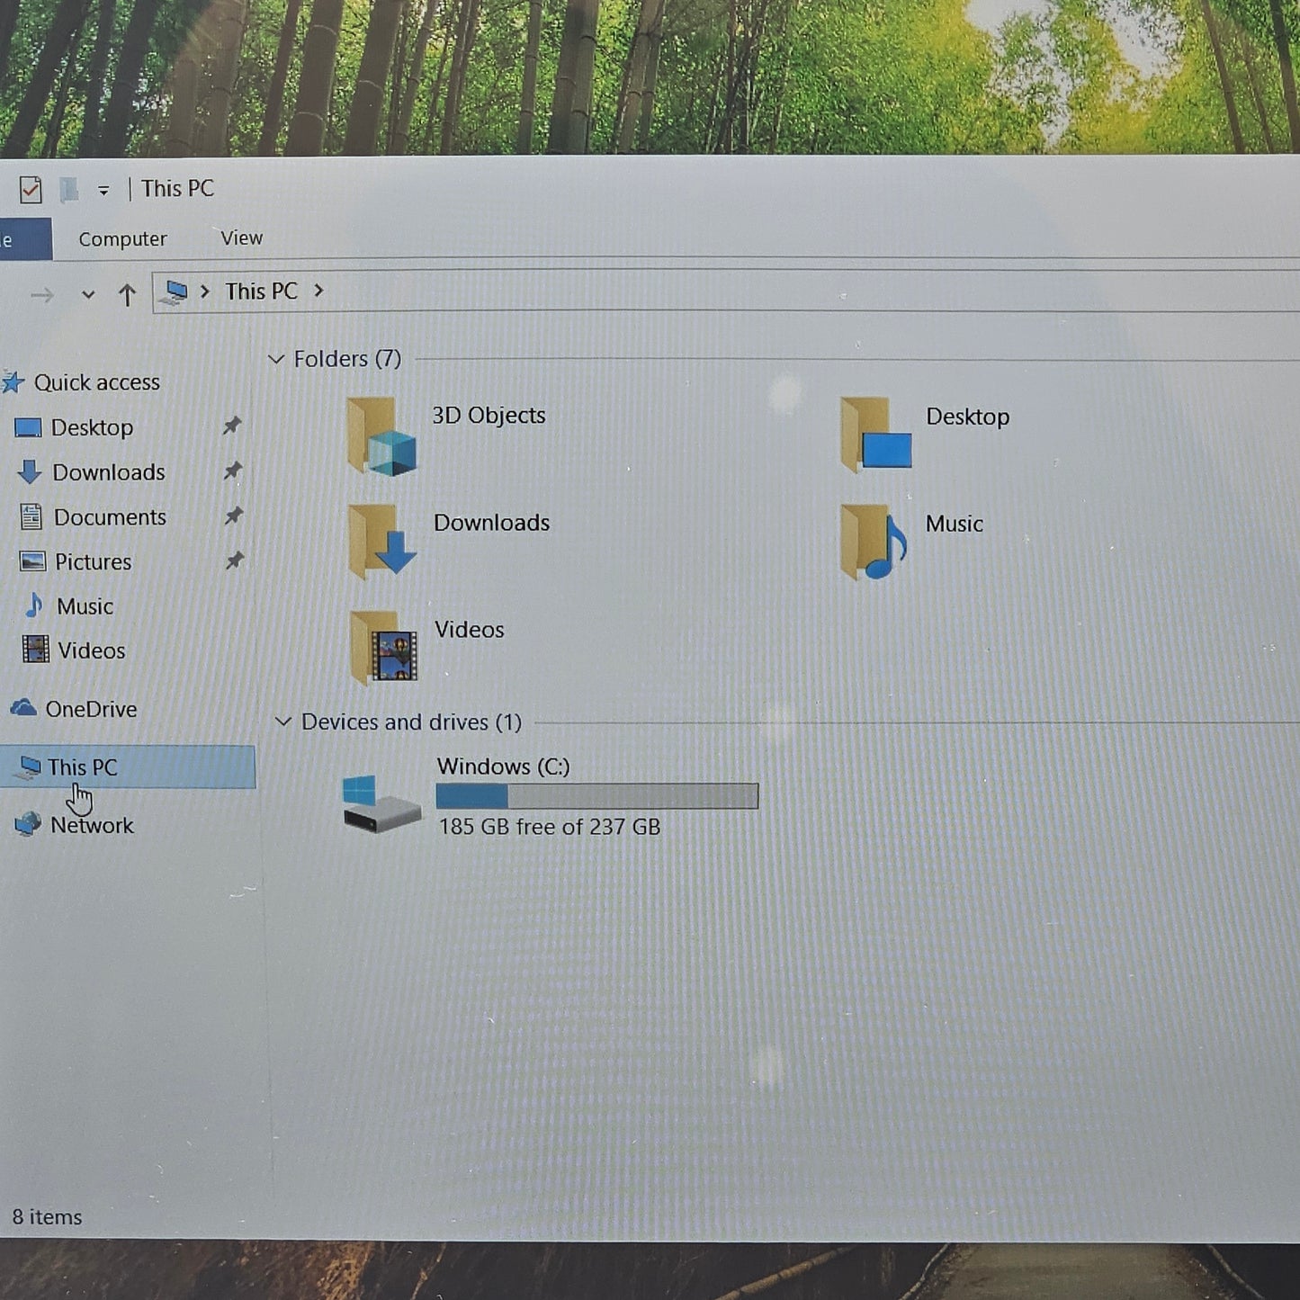
Task: Open the Computer ribbon tab
Action: coord(122,239)
